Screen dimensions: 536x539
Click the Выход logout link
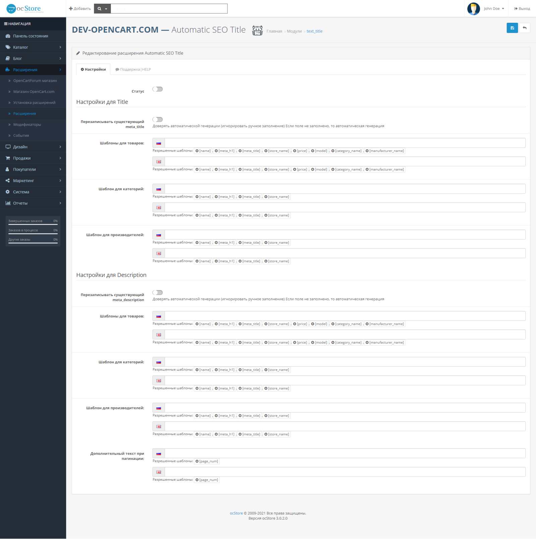522,9
